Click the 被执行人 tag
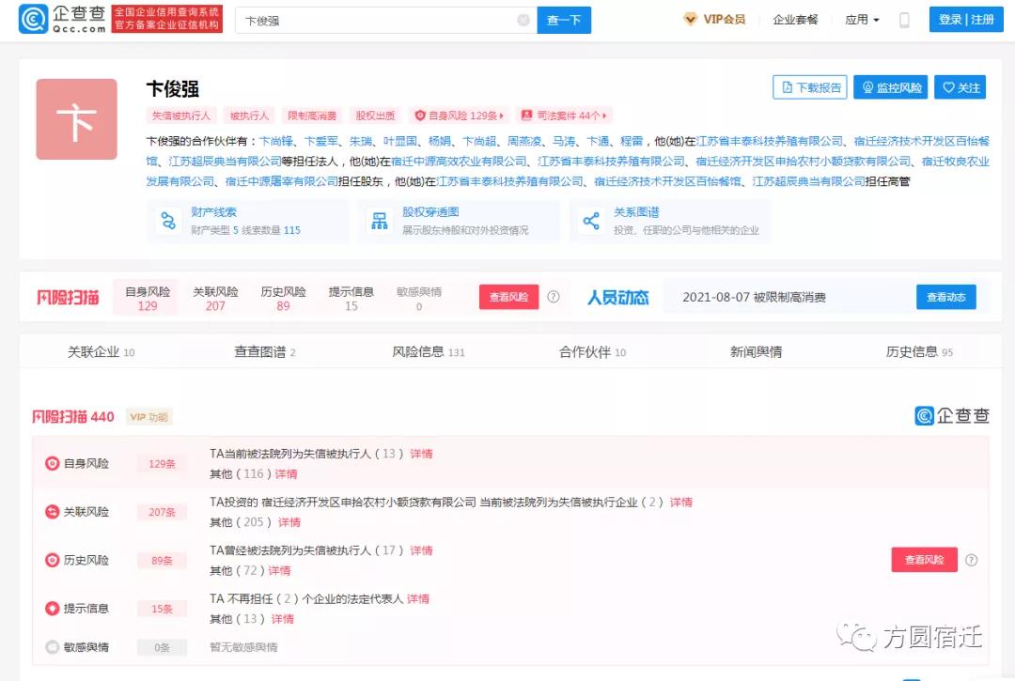The height and width of the screenshot is (681, 1015). (249, 116)
